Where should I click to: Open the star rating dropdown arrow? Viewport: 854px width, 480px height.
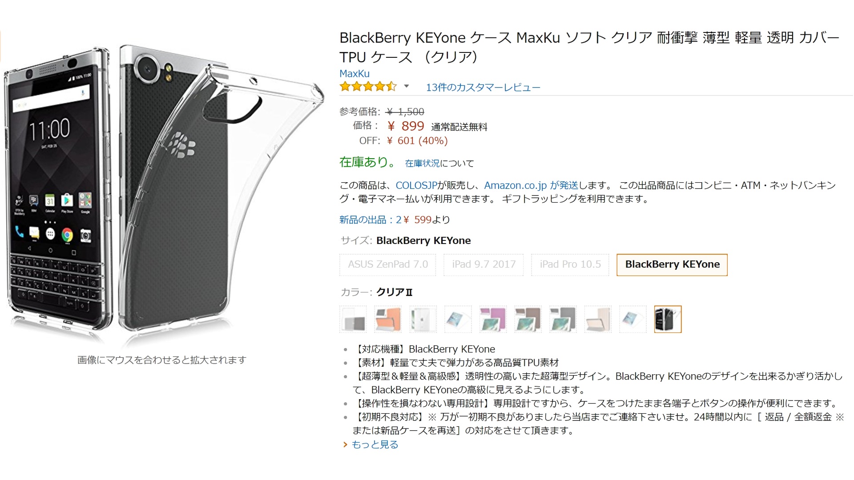(406, 86)
